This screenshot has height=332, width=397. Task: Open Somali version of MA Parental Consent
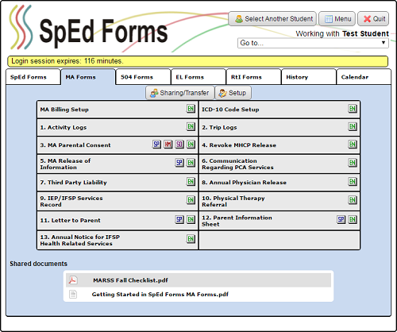[x=179, y=145]
